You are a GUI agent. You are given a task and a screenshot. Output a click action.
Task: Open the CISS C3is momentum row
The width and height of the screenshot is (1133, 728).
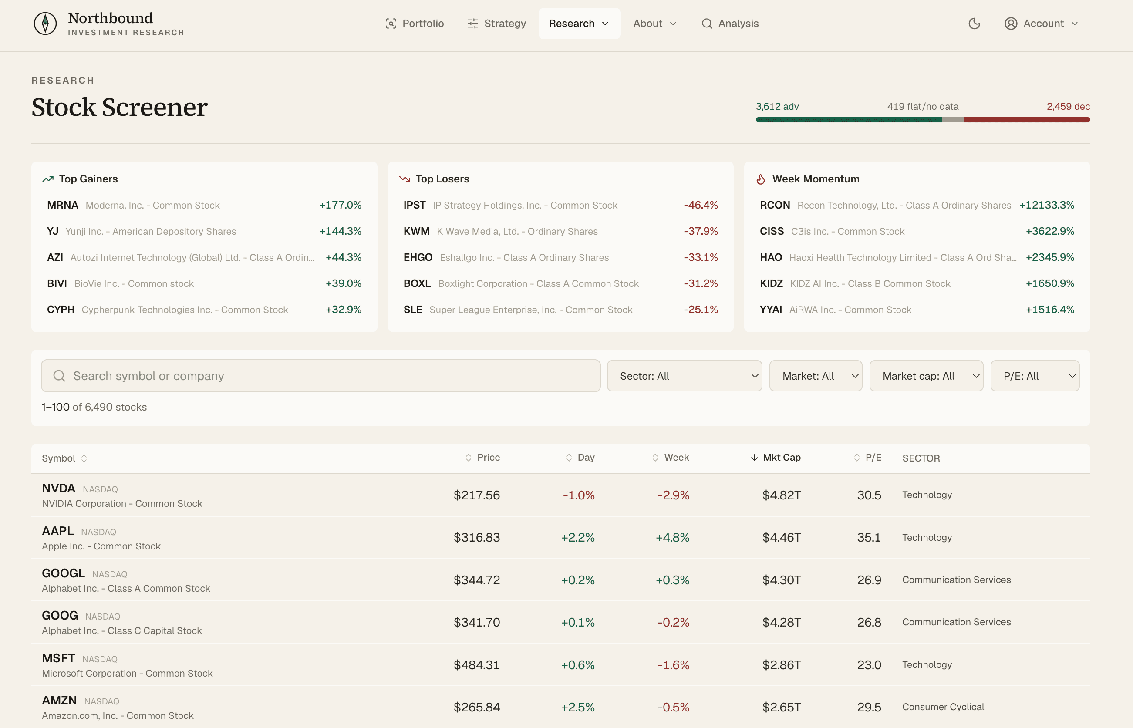(x=917, y=231)
